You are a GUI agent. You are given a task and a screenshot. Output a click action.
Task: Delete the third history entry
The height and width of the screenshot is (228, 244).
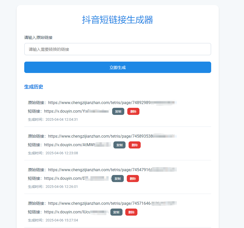133,178
